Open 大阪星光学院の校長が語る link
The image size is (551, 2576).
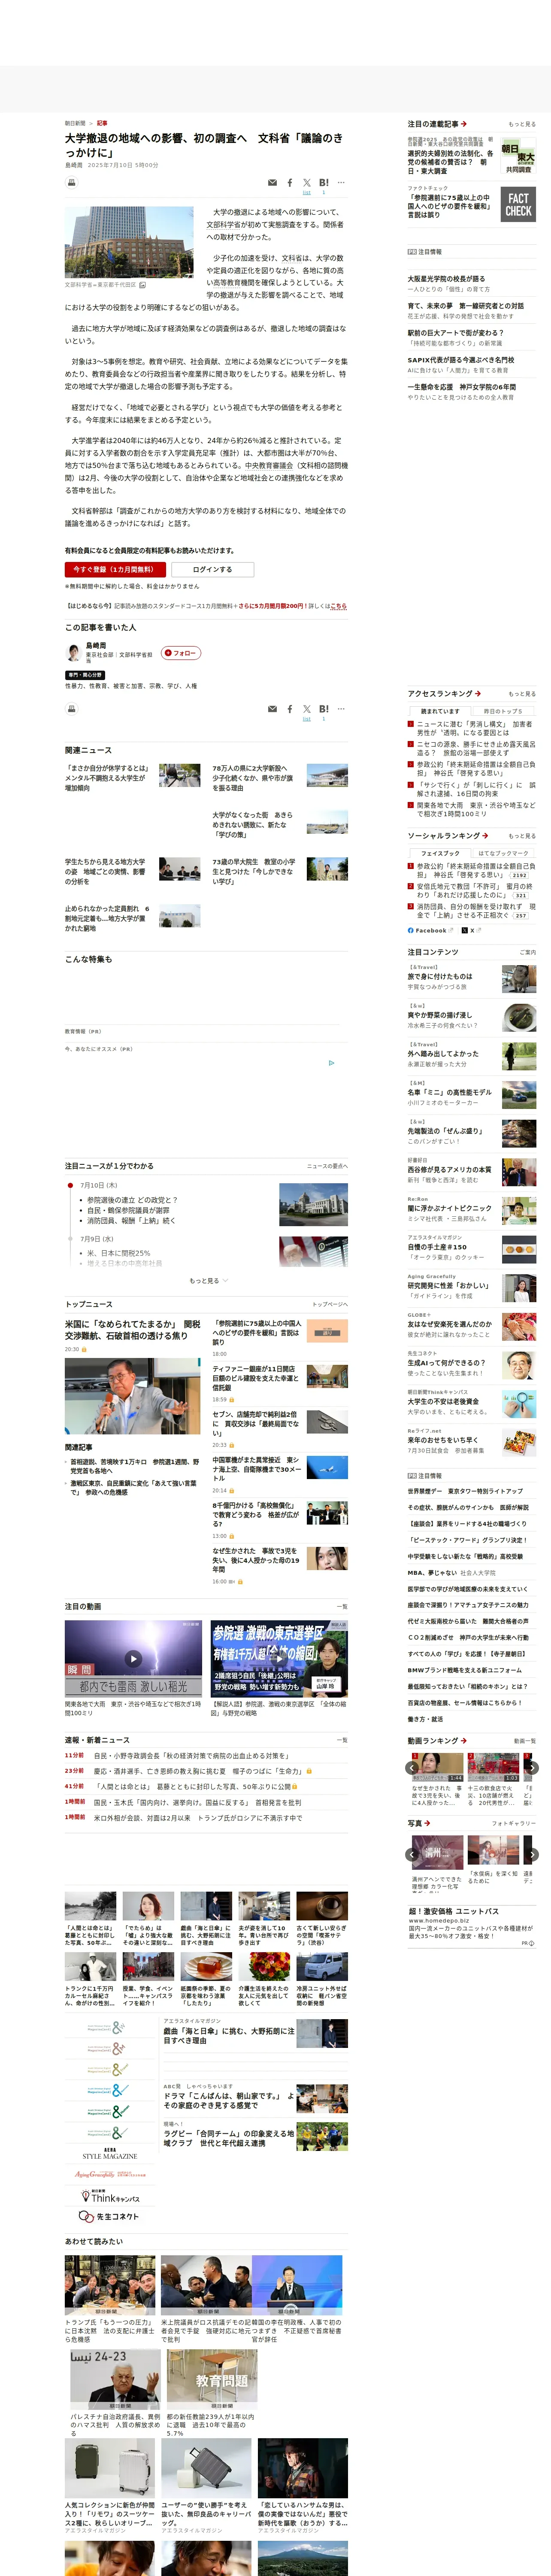pyautogui.click(x=446, y=279)
